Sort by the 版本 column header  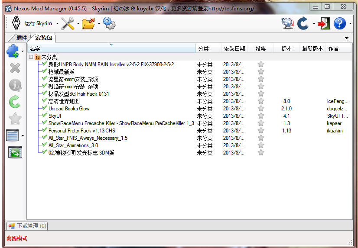(287, 48)
